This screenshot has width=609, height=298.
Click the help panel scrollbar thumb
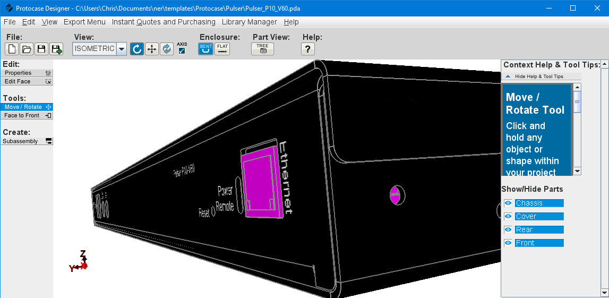click(x=577, y=102)
